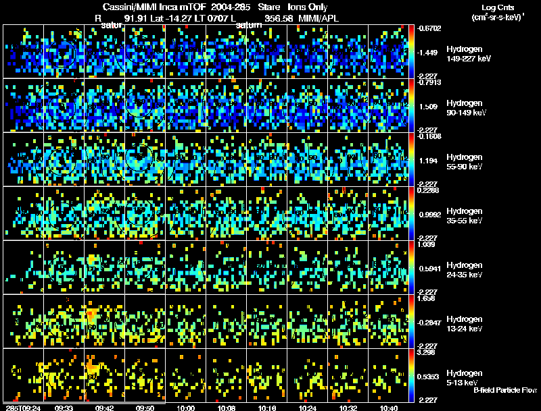
Task: Click the 'Cassini/MIMI Inca mTOF' title text
Action: point(154,7)
